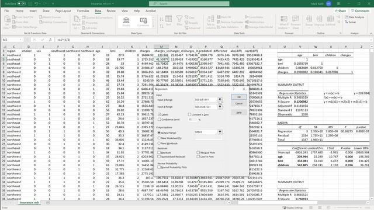Collapse the ribbon with chevron

tap(371, 33)
